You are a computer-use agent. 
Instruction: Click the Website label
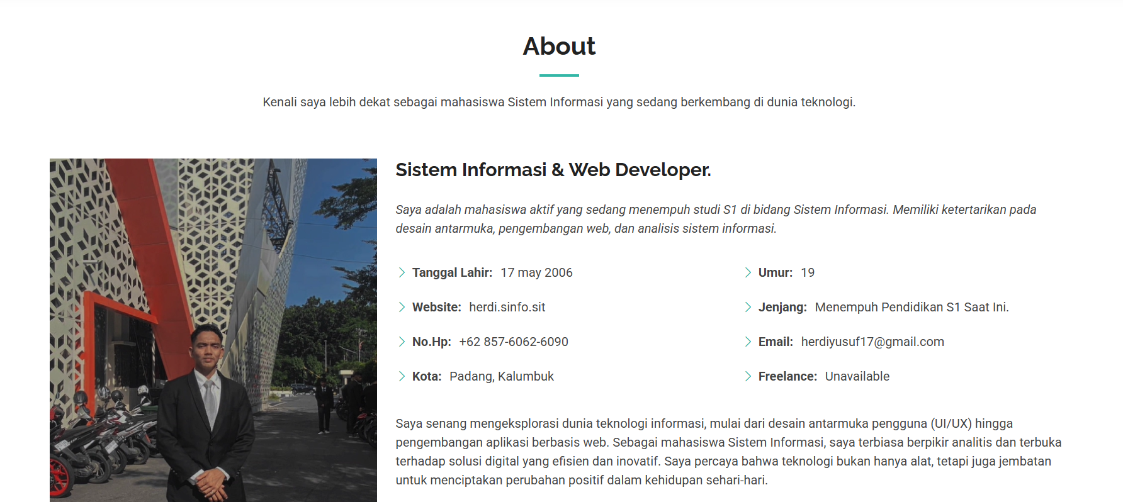pos(437,307)
